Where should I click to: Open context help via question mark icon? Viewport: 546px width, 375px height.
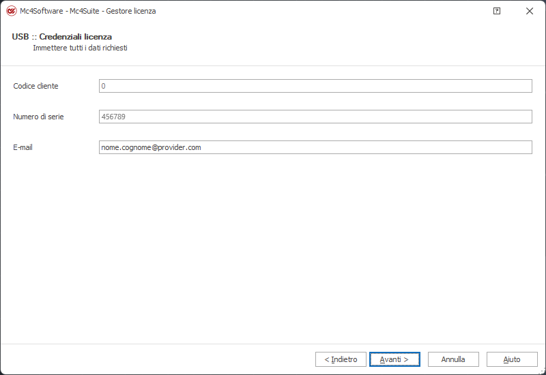click(497, 11)
